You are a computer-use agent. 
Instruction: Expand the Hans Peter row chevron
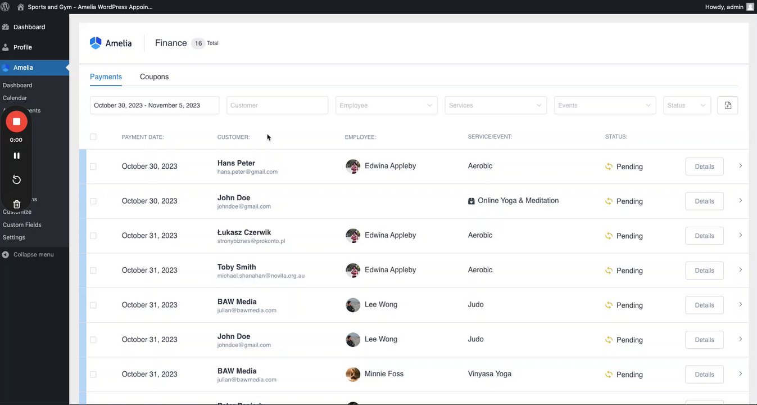[x=741, y=166]
